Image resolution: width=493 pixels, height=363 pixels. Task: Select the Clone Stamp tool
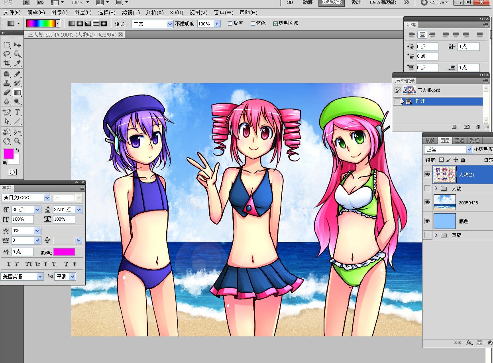click(7, 83)
